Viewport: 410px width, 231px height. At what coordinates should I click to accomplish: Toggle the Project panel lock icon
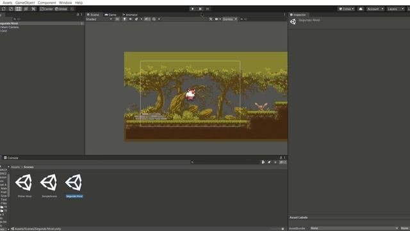[x=281, y=158]
